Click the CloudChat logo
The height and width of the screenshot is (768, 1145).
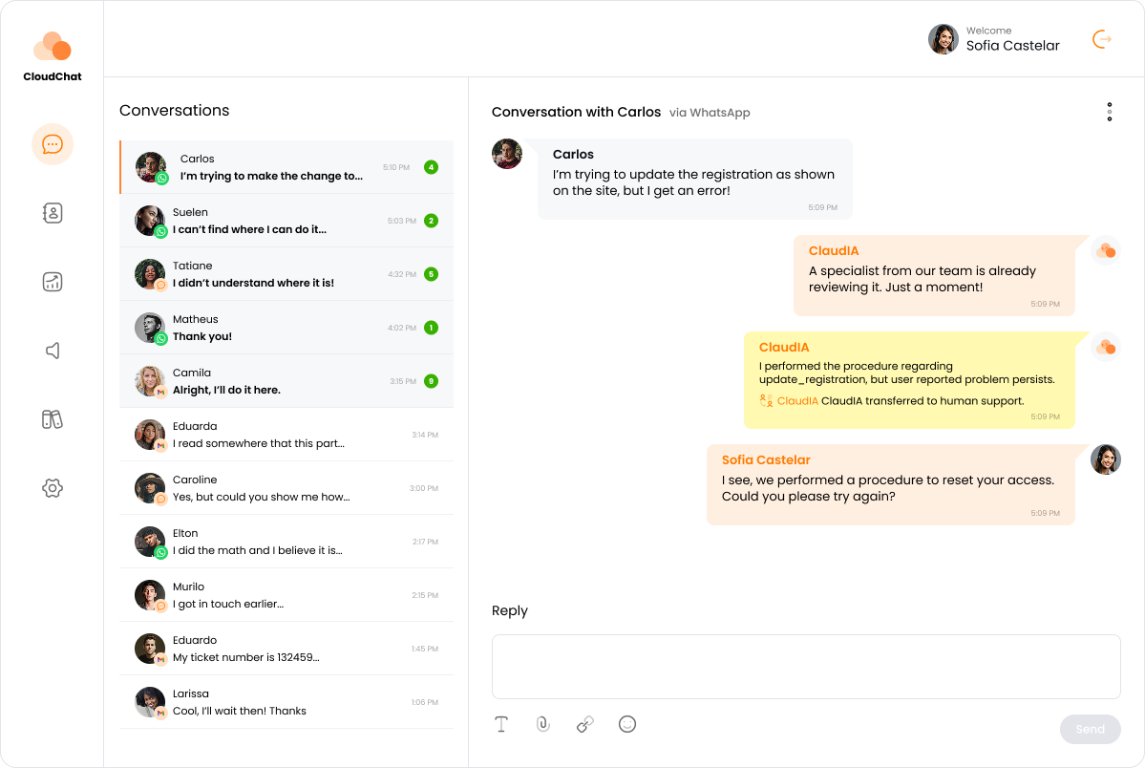pyautogui.click(x=52, y=57)
